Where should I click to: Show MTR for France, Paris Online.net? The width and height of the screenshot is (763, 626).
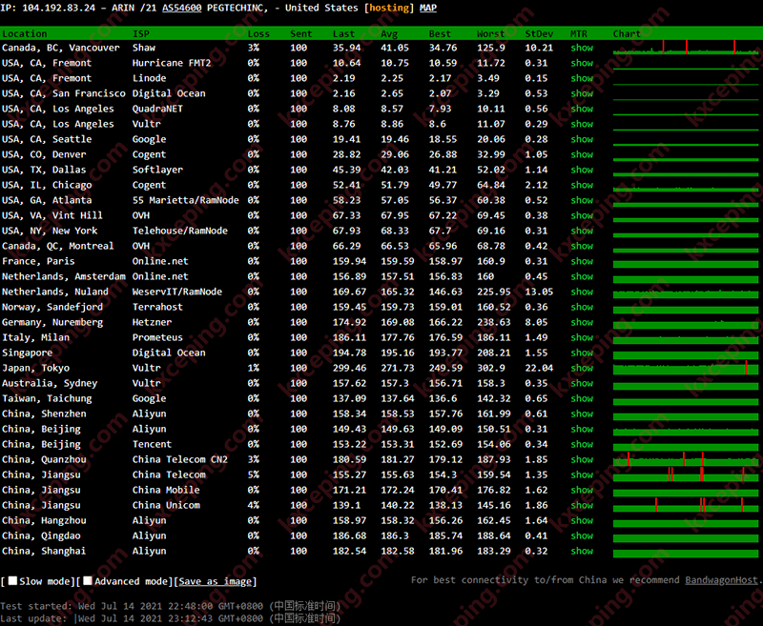[582, 261]
